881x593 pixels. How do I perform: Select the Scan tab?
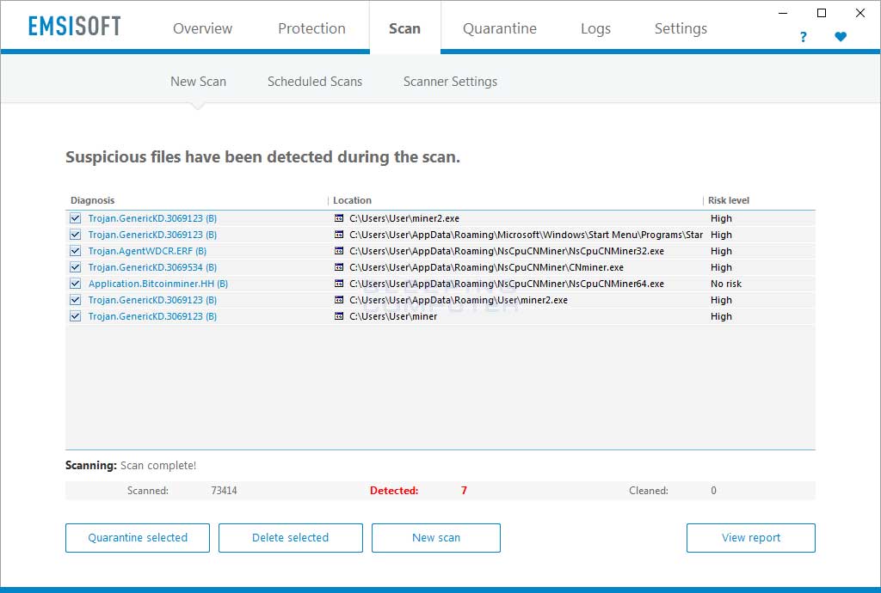(404, 28)
